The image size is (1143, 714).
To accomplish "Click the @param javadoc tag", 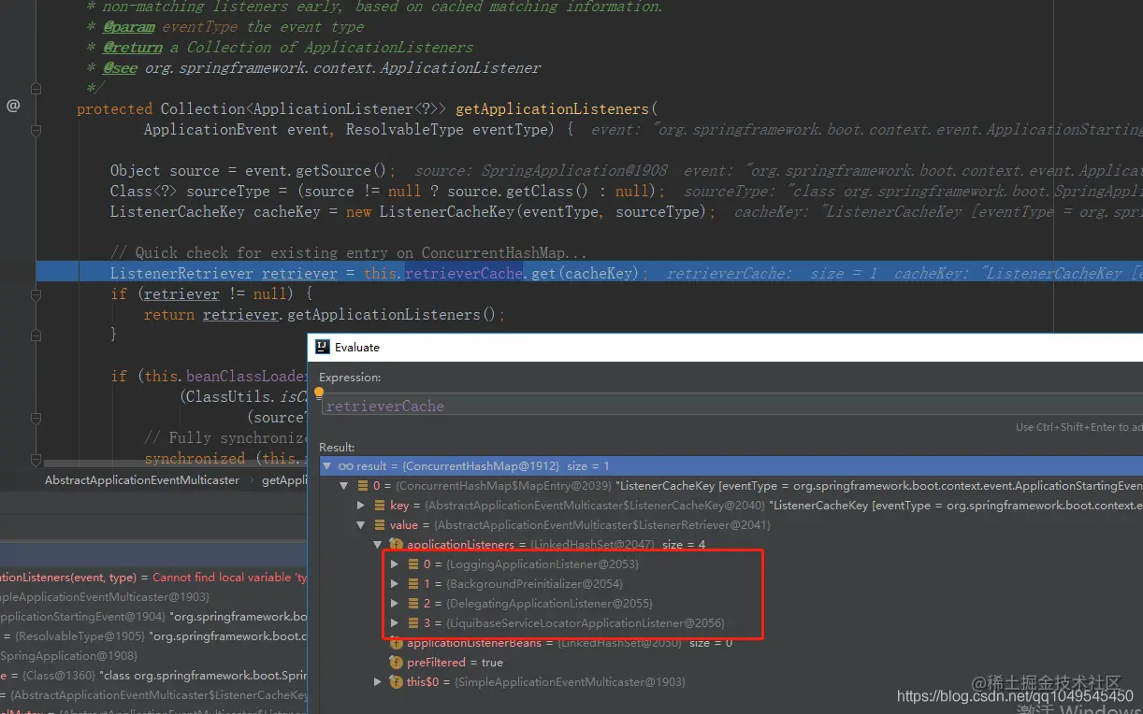I will coord(129,27).
